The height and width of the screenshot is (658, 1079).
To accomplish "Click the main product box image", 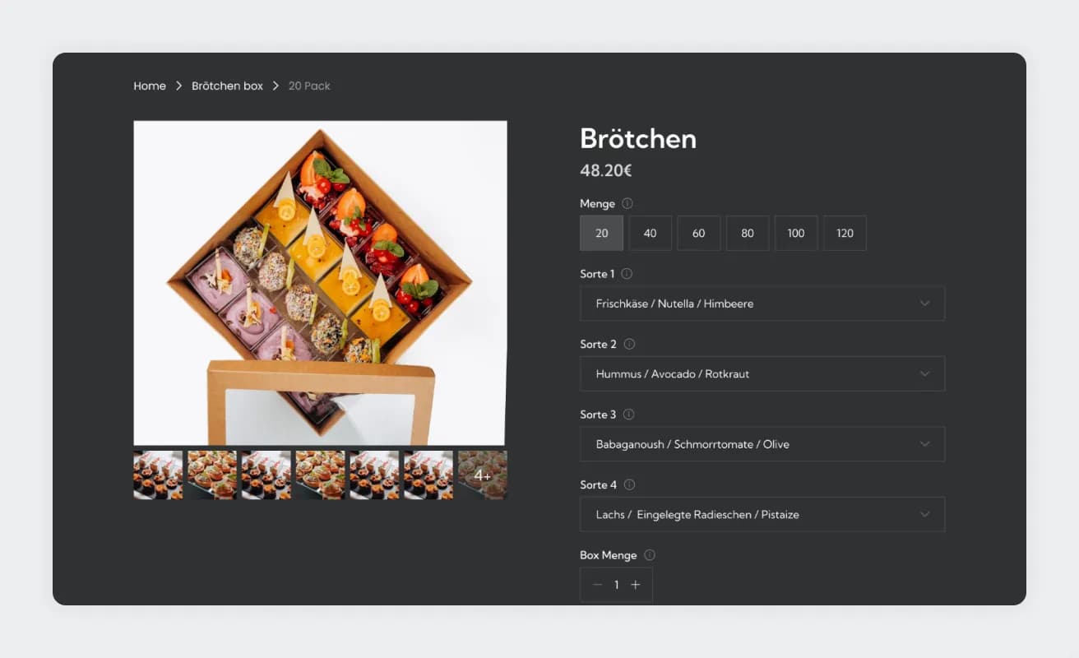I will 320,283.
